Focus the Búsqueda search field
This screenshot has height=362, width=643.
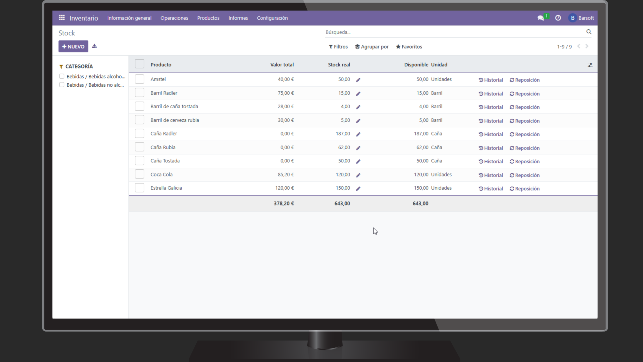click(452, 32)
